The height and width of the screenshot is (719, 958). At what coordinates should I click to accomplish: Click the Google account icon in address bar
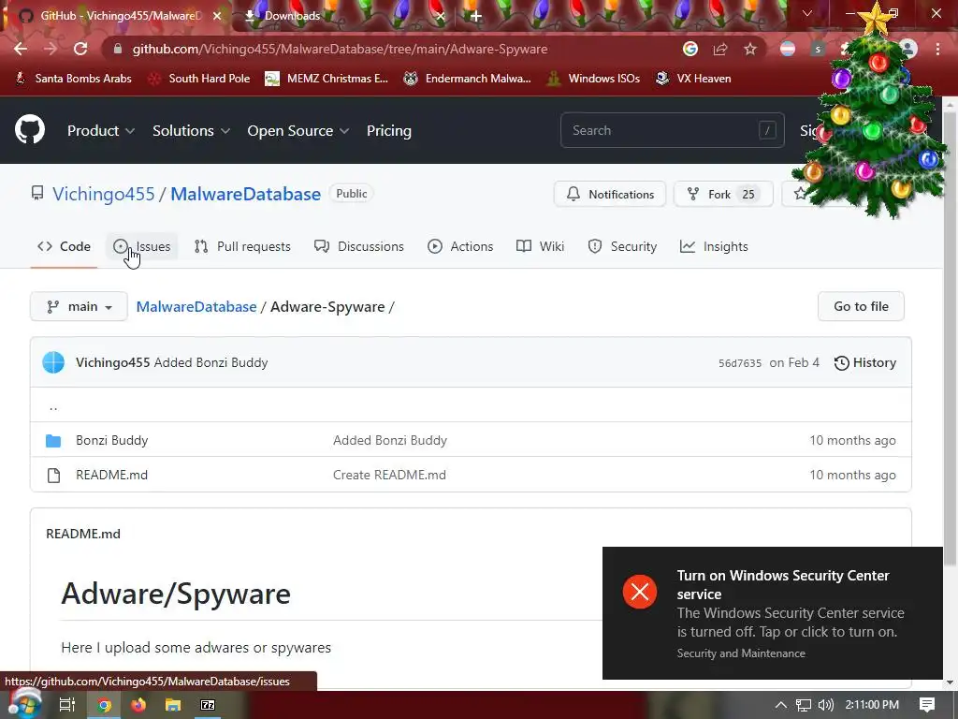[690, 49]
